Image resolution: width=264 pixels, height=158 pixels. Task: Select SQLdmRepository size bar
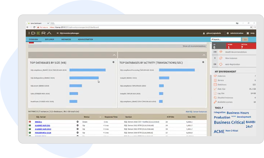pyautogui.click(x=84, y=78)
